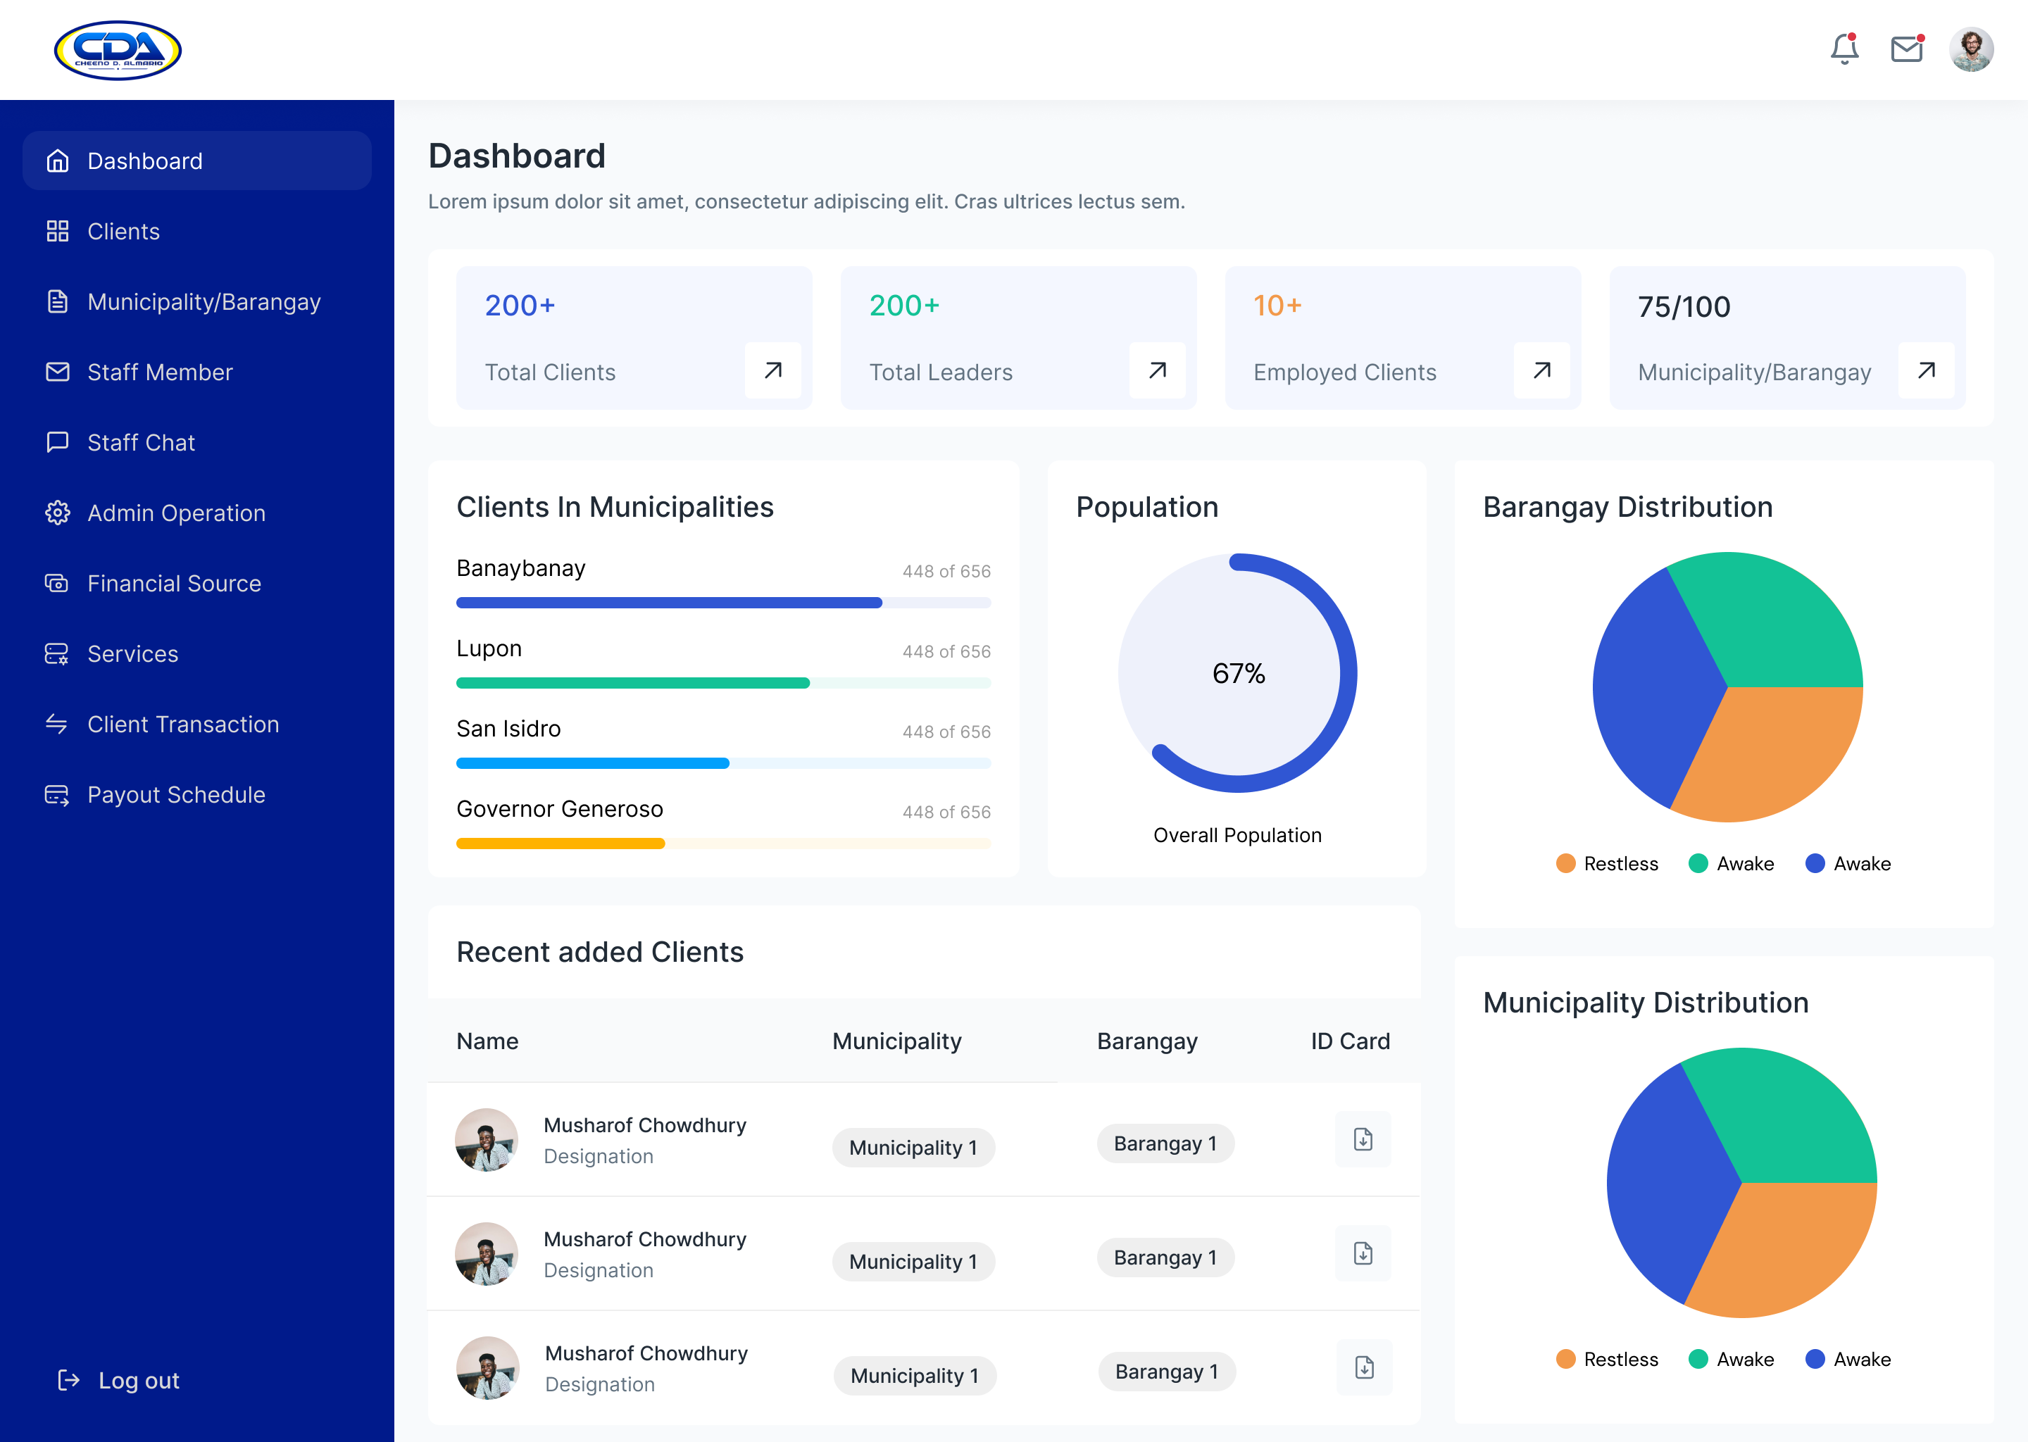Screen dimensions: 2028x1442
Task: Open the mail envelope icon in header
Action: (x=1906, y=49)
